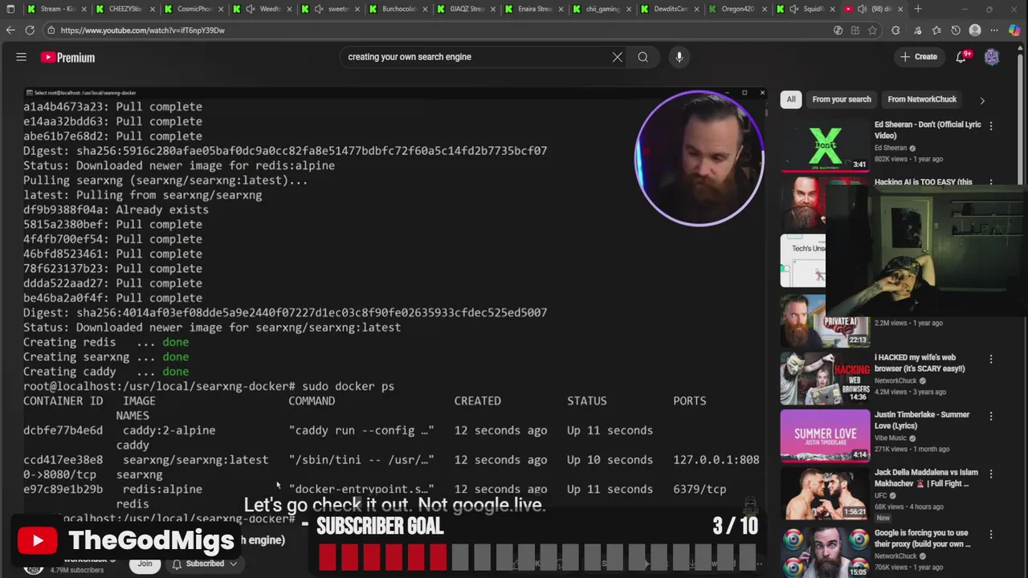Click the Create button
1028x578 pixels.
tap(919, 57)
